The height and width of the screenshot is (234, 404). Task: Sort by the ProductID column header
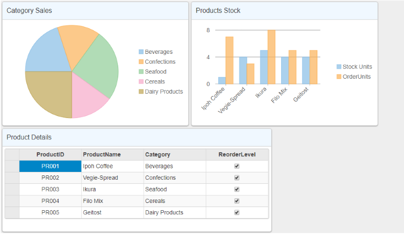tap(50, 154)
